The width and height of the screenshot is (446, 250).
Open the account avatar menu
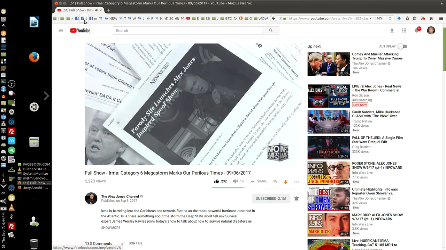coord(431,31)
